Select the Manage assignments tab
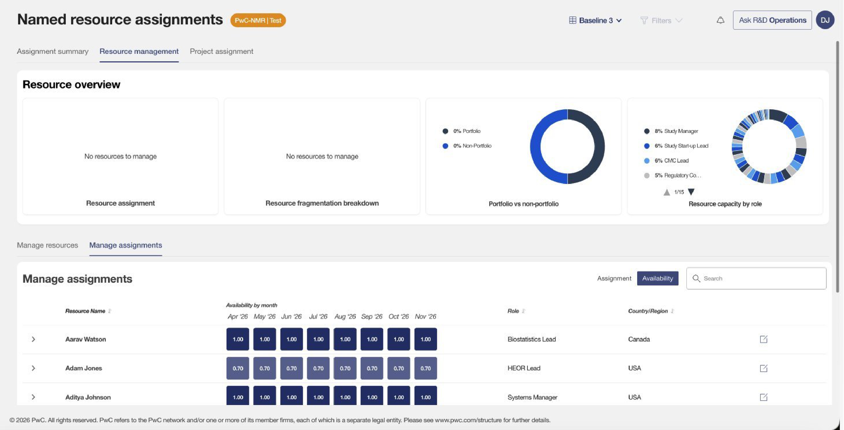The image size is (844, 430). (x=125, y=245)
